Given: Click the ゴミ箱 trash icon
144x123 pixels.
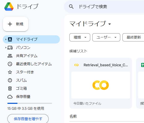Looking at the screenshot, I should [10, 88].
